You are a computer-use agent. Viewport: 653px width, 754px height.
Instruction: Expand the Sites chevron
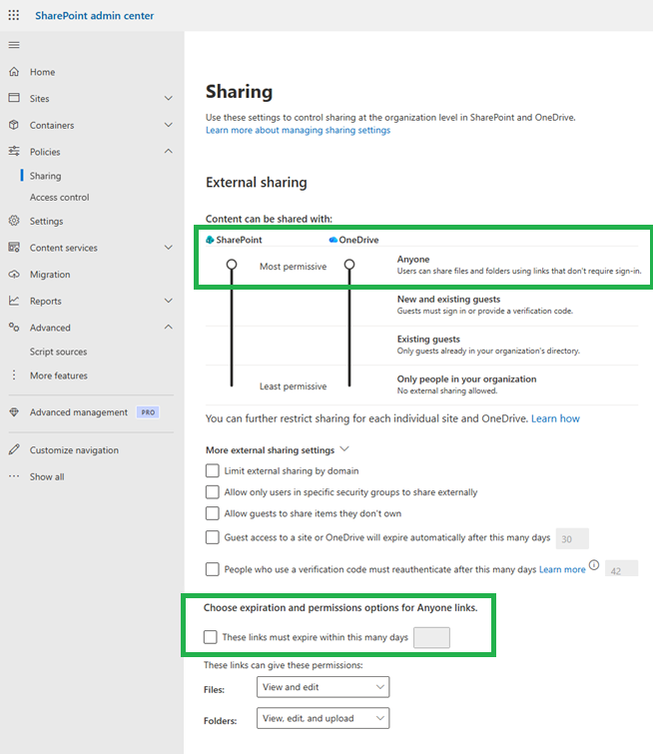169,98
